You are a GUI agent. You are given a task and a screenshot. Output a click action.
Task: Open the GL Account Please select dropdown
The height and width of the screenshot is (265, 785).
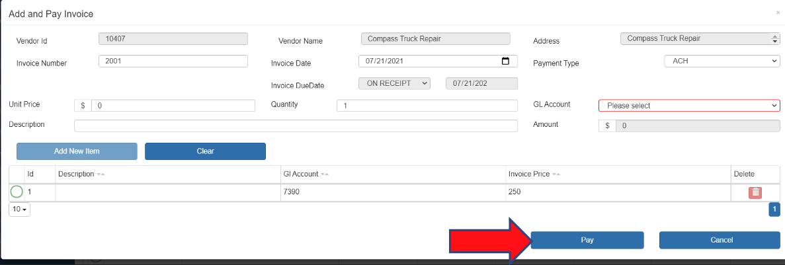tap(689, 106)
